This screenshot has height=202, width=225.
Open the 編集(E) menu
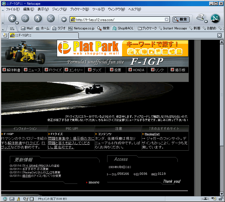pyautogui.click(x=29, y=9)
